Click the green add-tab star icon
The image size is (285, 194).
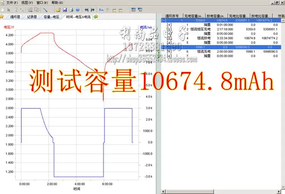click(x=96, y=17)
